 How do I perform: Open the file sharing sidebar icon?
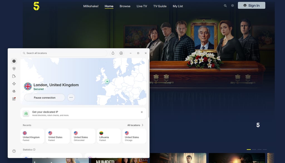click(14, 76)
